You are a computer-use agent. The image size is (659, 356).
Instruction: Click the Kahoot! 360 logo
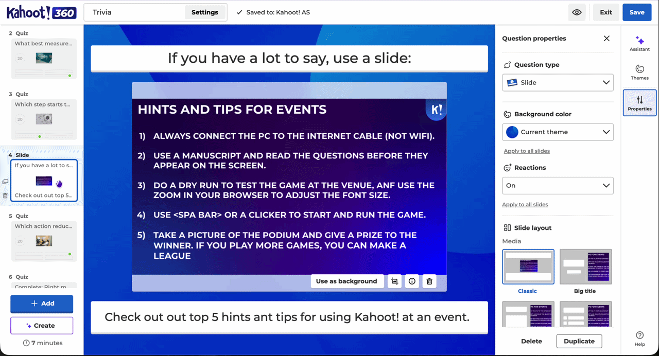pos(41,12)
